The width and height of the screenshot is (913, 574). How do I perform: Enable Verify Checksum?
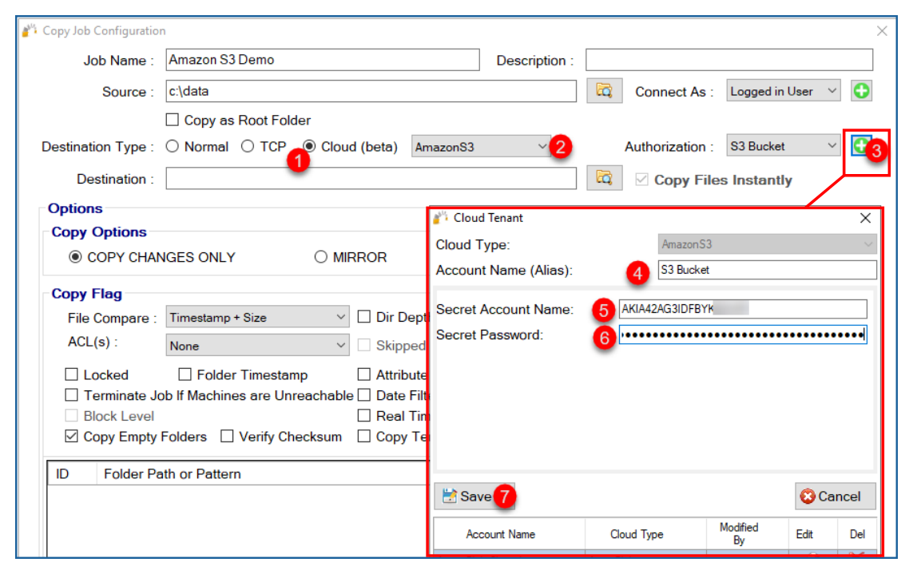227,437
